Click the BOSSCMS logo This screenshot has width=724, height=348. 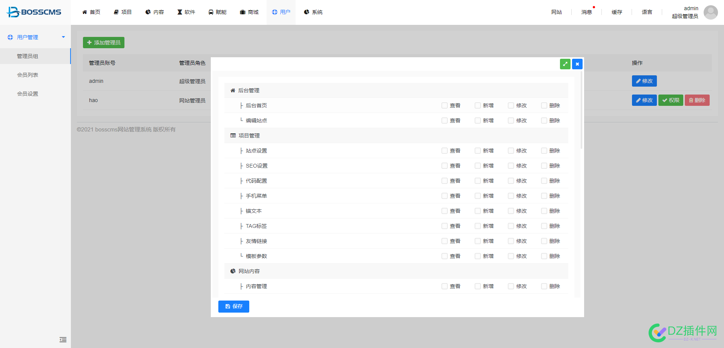click(x=34, y=12)
